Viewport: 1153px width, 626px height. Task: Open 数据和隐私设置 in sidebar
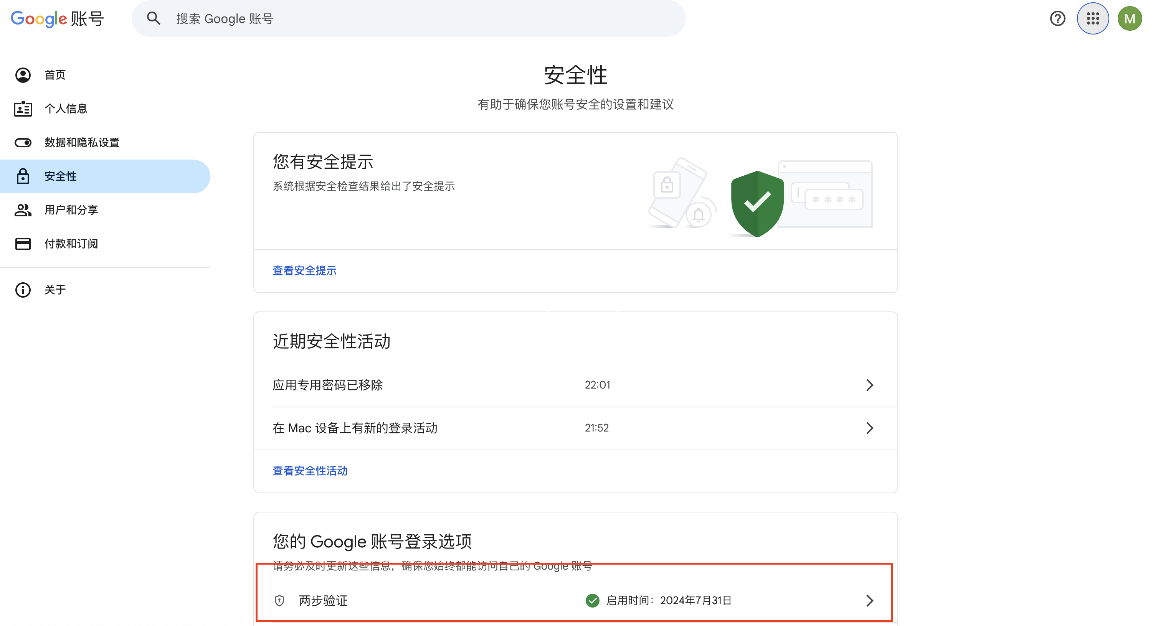click(82, 142)
